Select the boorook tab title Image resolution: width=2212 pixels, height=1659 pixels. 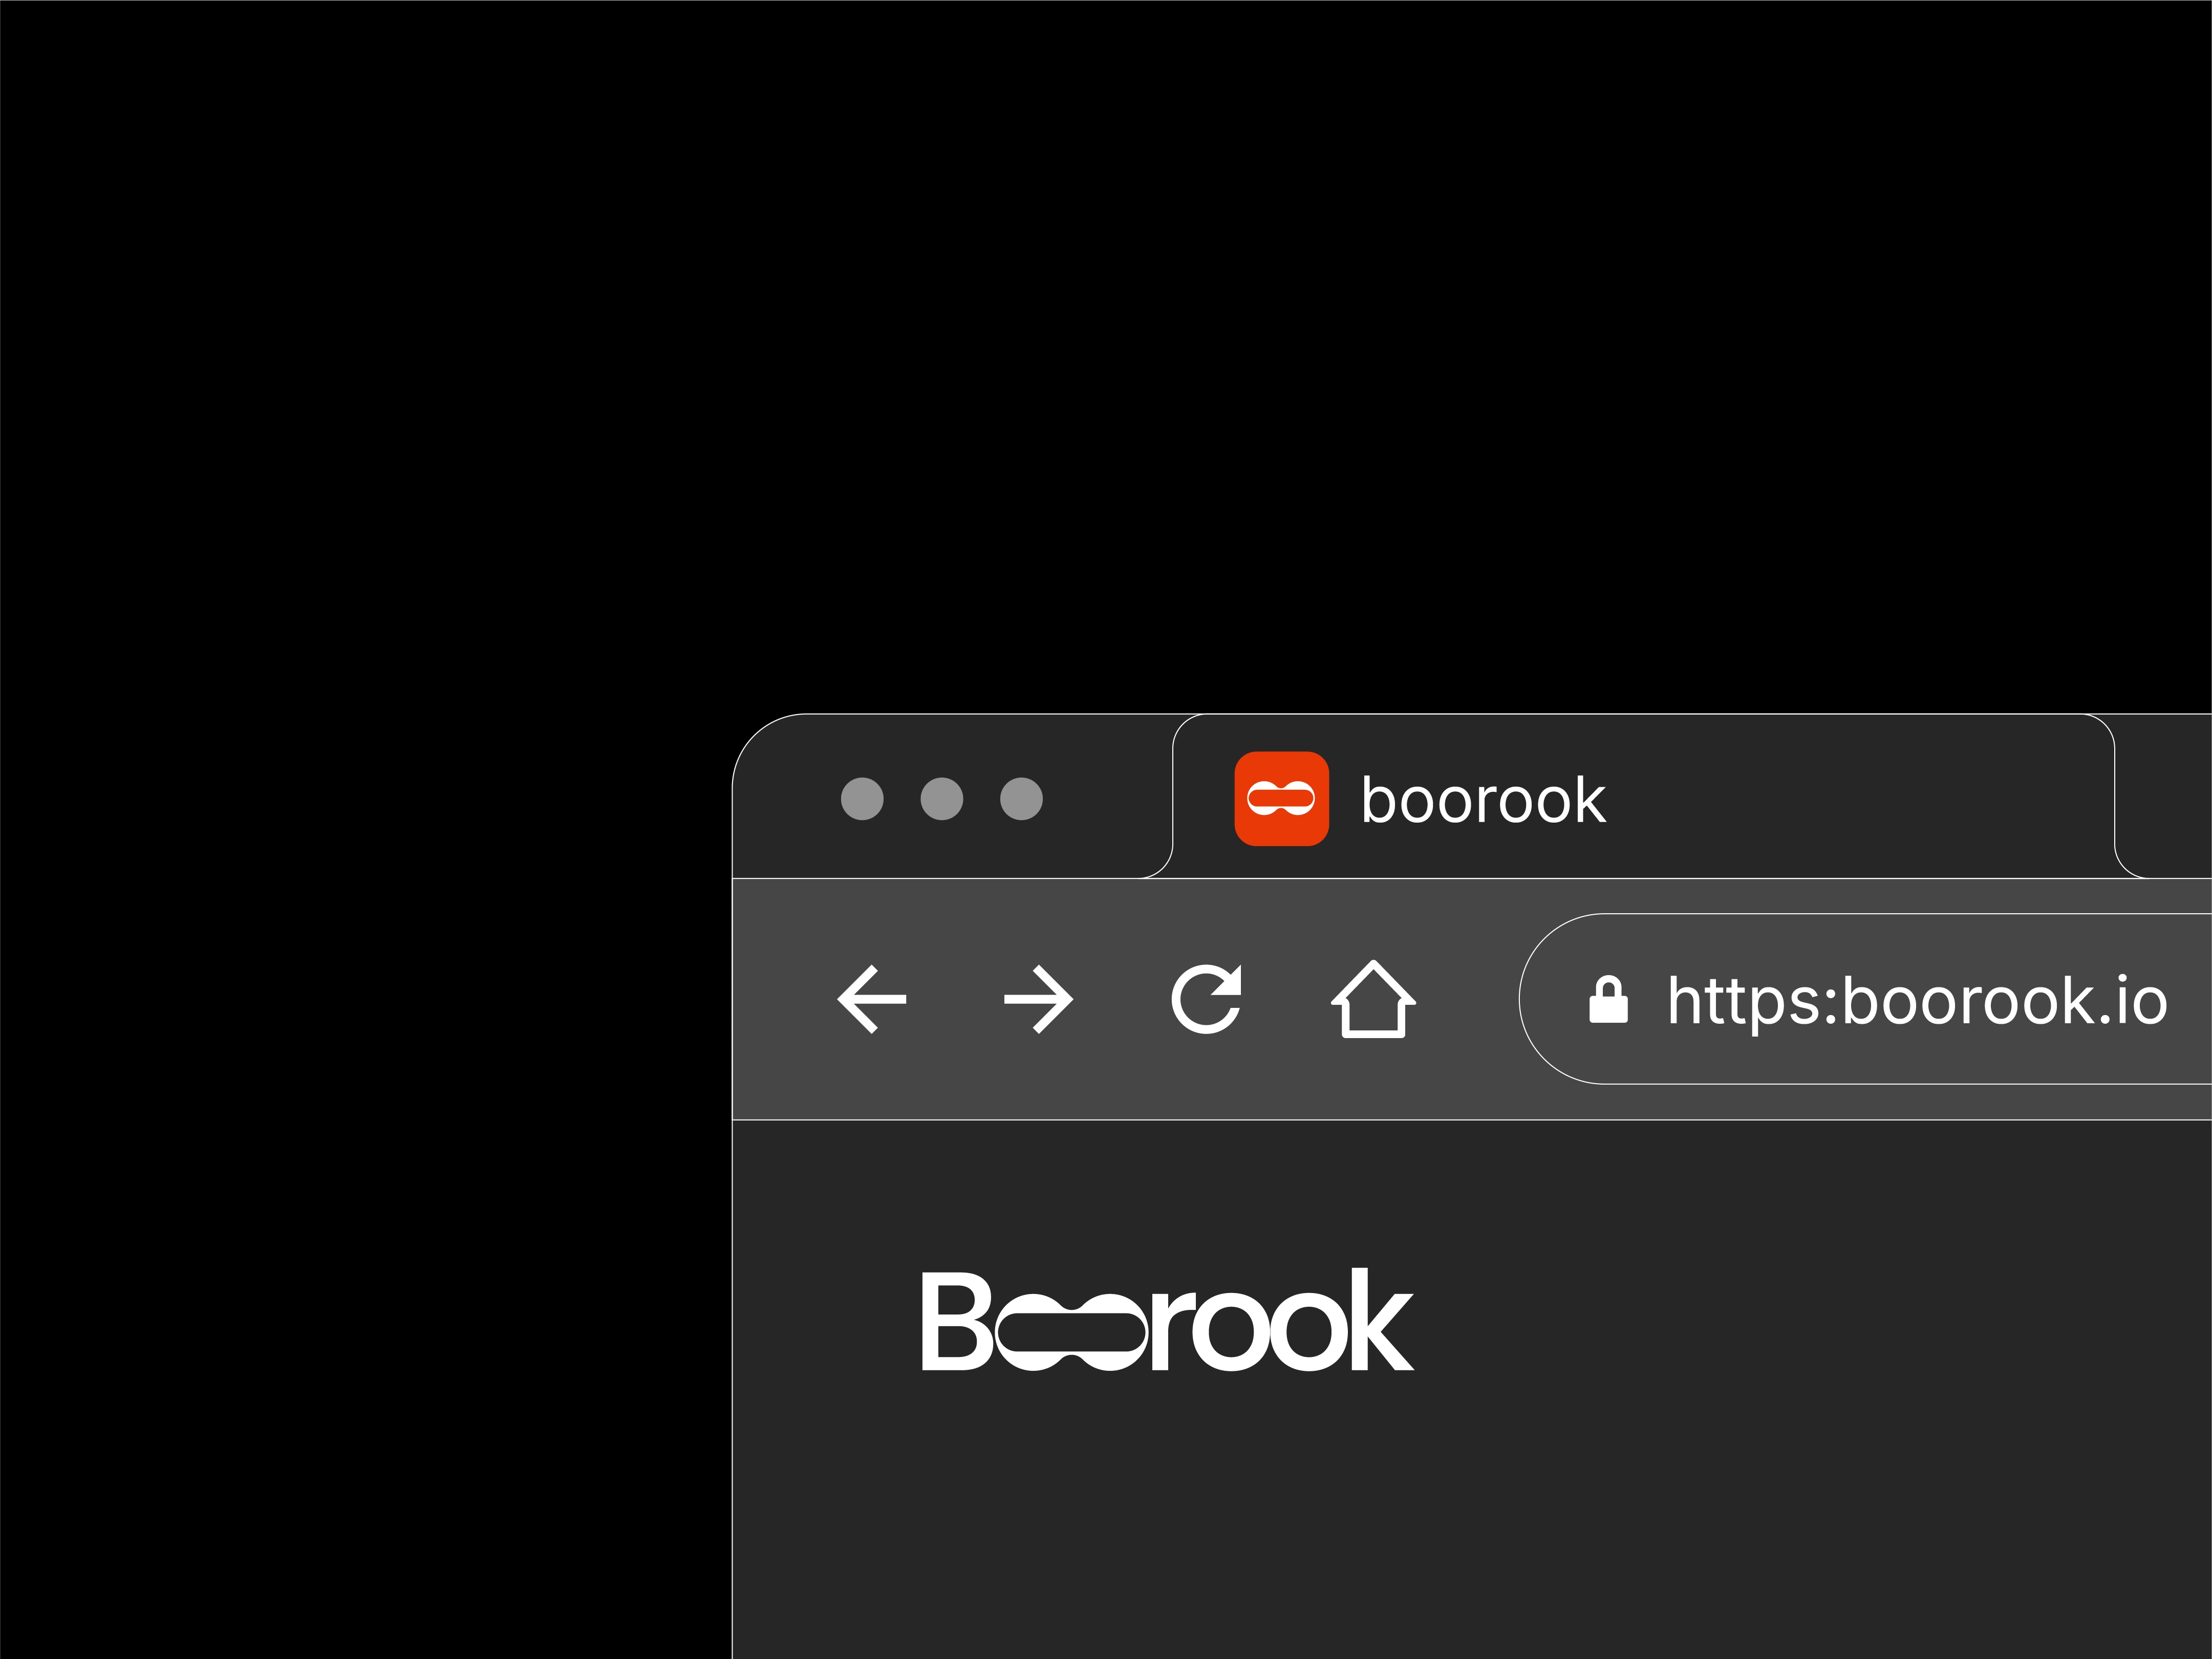tap(1484, 800)
